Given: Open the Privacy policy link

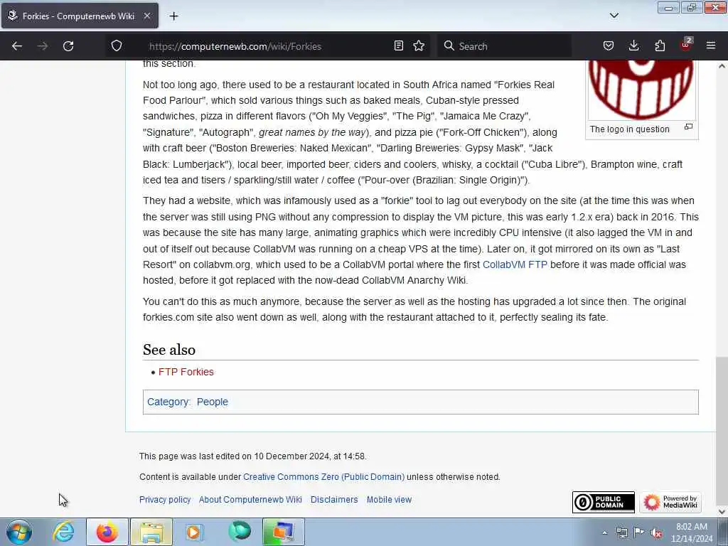Looking at the screenshot, I should (x=165, y=500).
